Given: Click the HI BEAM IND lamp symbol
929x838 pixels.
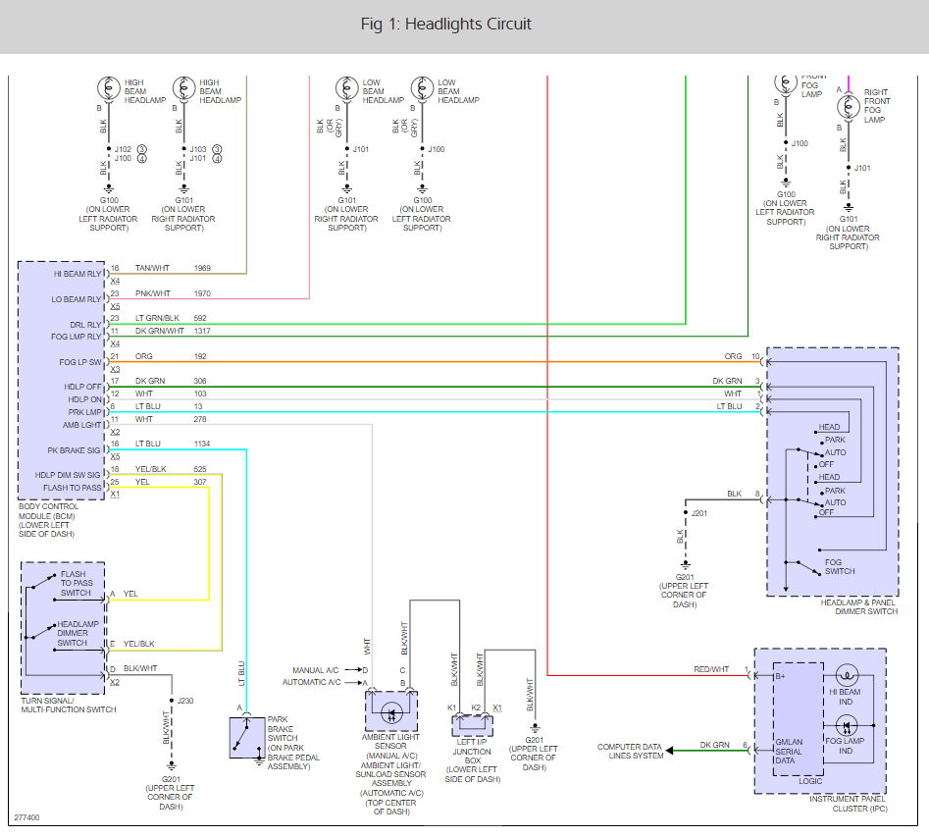Looking at the screenshot, I should pos(847,676).
